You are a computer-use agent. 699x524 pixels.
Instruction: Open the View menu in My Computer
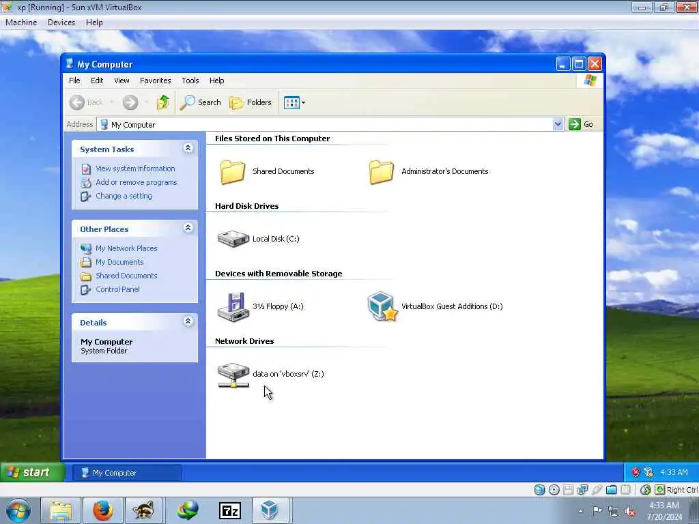coord(122,81)
